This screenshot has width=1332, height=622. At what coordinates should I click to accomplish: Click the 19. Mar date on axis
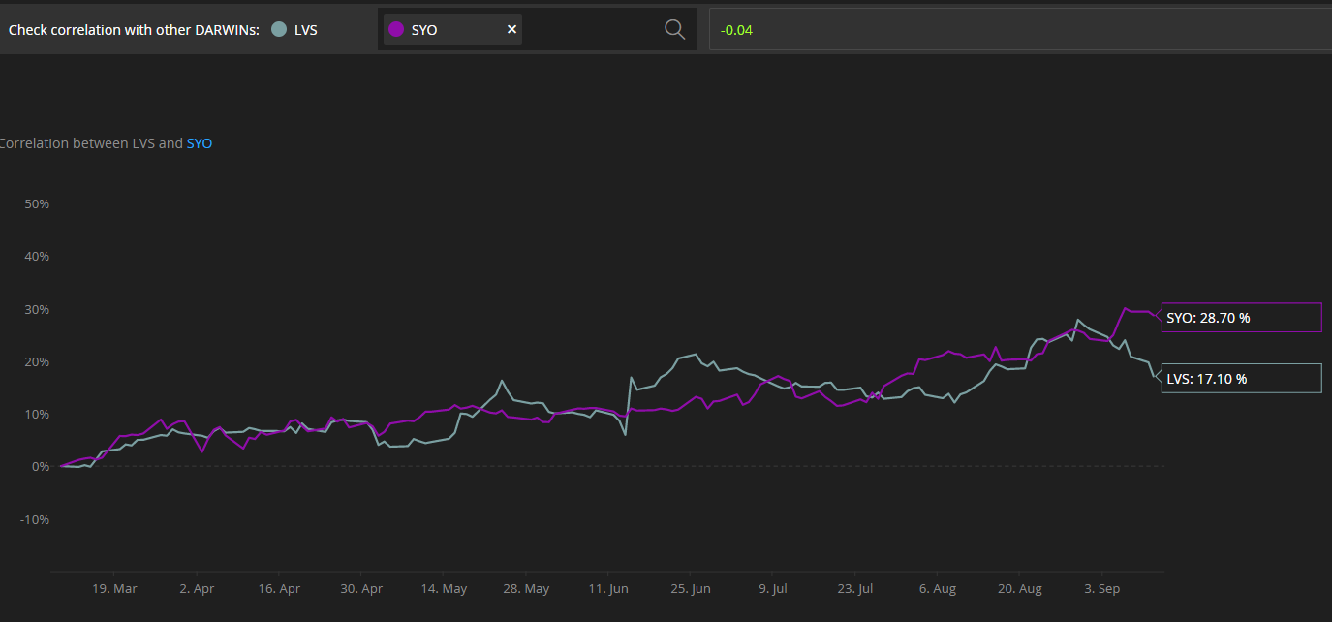[x=114, y=588]
